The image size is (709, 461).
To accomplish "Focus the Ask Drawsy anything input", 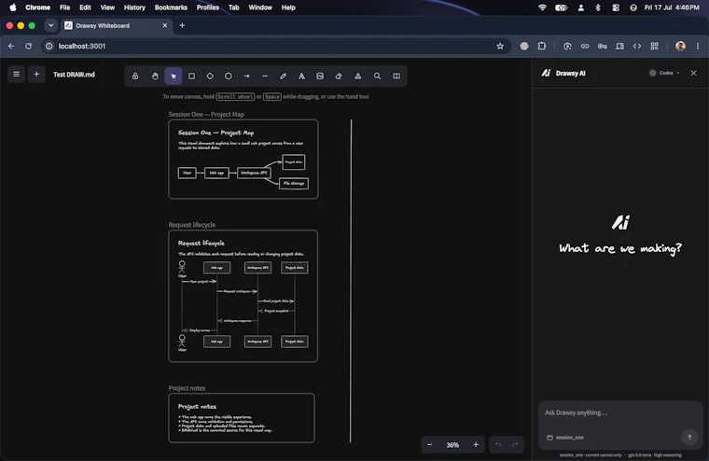I will point(619,412).
